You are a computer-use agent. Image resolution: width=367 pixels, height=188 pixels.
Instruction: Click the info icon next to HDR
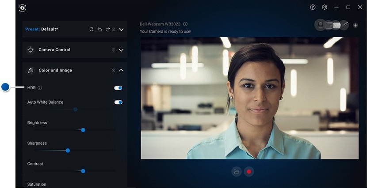40,88
